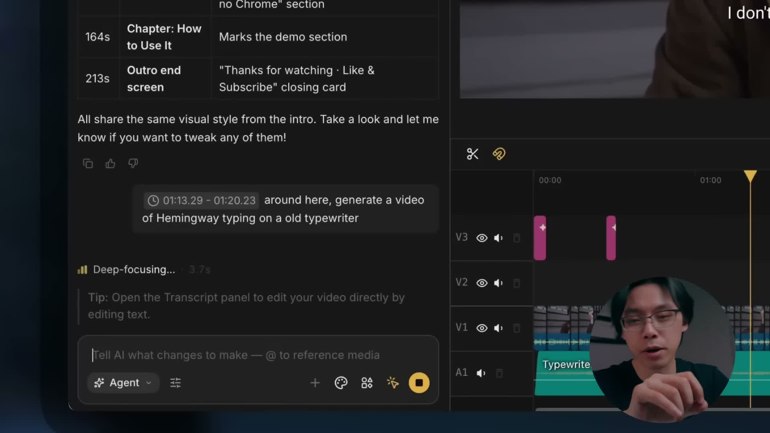Focus the Tell AI what changes input
Screen dimensions: 770x433
[258, 355]
